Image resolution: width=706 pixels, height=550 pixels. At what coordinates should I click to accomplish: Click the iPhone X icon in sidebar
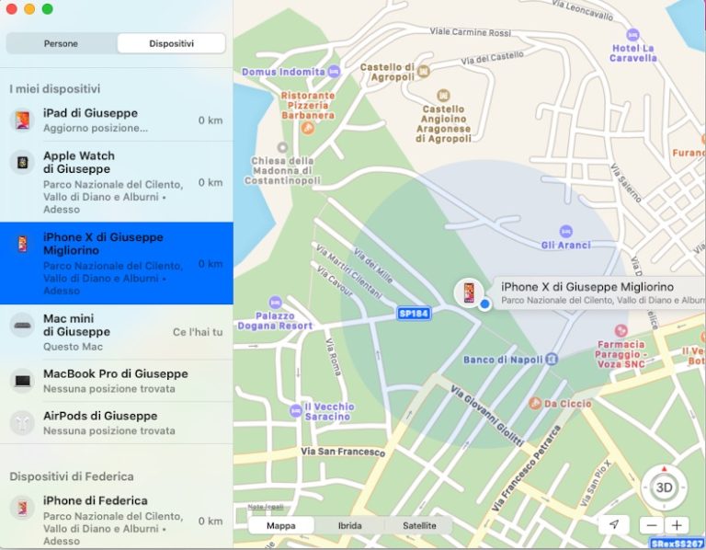coord(22,244)
